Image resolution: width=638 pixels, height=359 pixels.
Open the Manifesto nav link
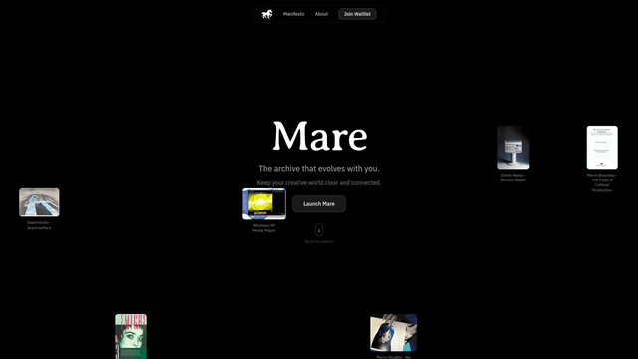293,14
